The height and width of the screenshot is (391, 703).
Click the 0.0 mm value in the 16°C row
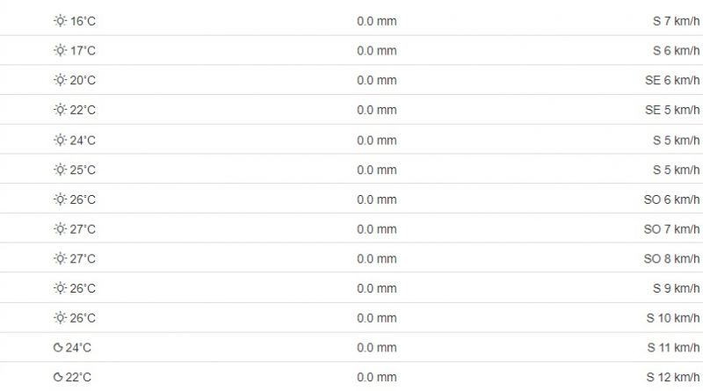click(376, 21)
